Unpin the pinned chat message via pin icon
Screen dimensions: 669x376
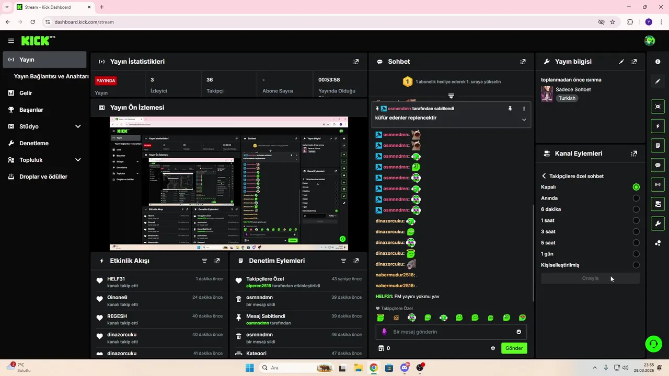tap(510, 109)
